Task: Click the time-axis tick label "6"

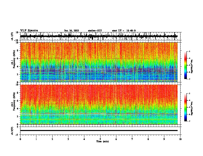Action: (116, 139)
